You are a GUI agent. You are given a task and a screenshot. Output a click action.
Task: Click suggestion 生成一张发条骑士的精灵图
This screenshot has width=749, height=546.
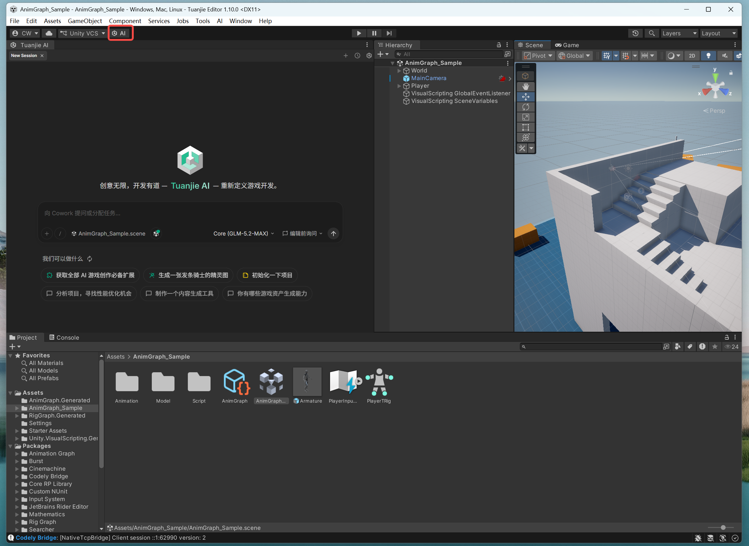[x=188, y=275]
